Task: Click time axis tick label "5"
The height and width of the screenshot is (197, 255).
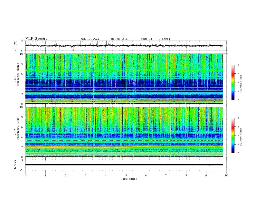Action: click(126, 175)
